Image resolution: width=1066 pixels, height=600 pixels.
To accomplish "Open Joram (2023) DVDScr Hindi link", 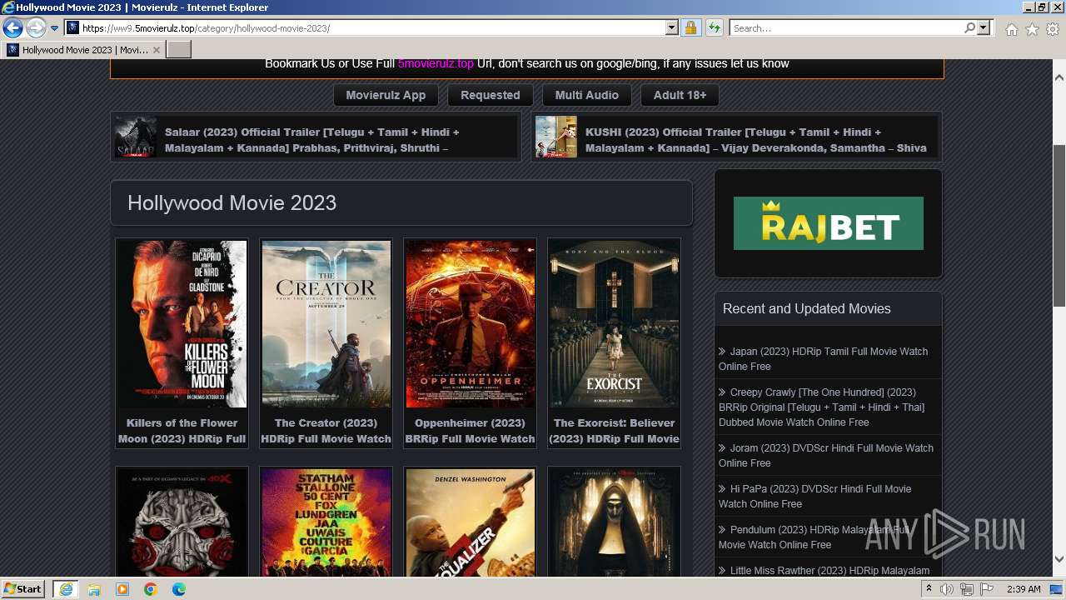I will [826, 456].
